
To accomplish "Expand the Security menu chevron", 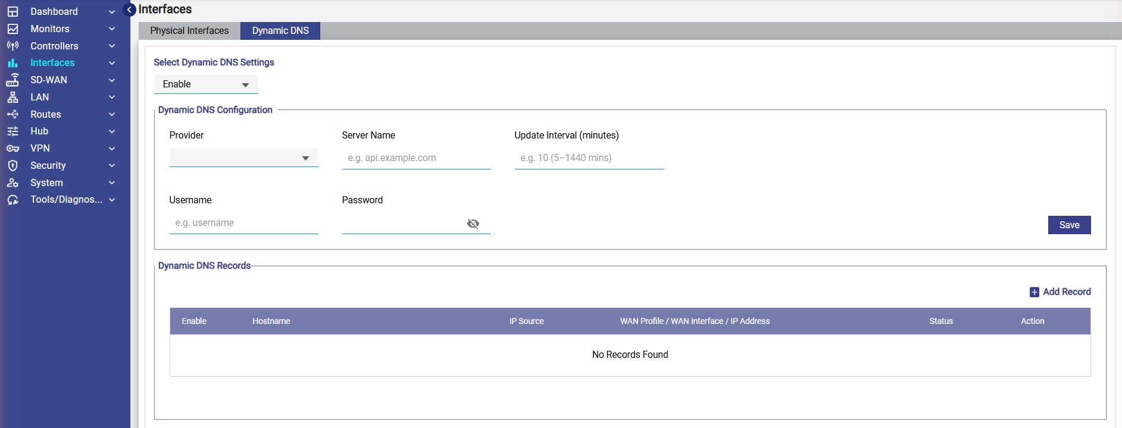I will [x=112, y=165].
